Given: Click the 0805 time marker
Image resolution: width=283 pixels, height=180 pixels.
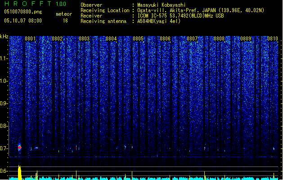Looking at the screenshot, I should [x=138, y=38].
